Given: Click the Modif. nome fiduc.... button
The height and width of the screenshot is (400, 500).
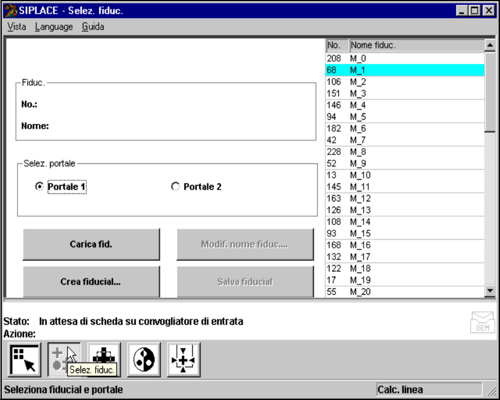Looking at the screenshot, I should [245, 244].
